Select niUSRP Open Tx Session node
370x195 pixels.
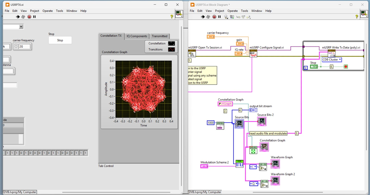(x=192, y=53)
